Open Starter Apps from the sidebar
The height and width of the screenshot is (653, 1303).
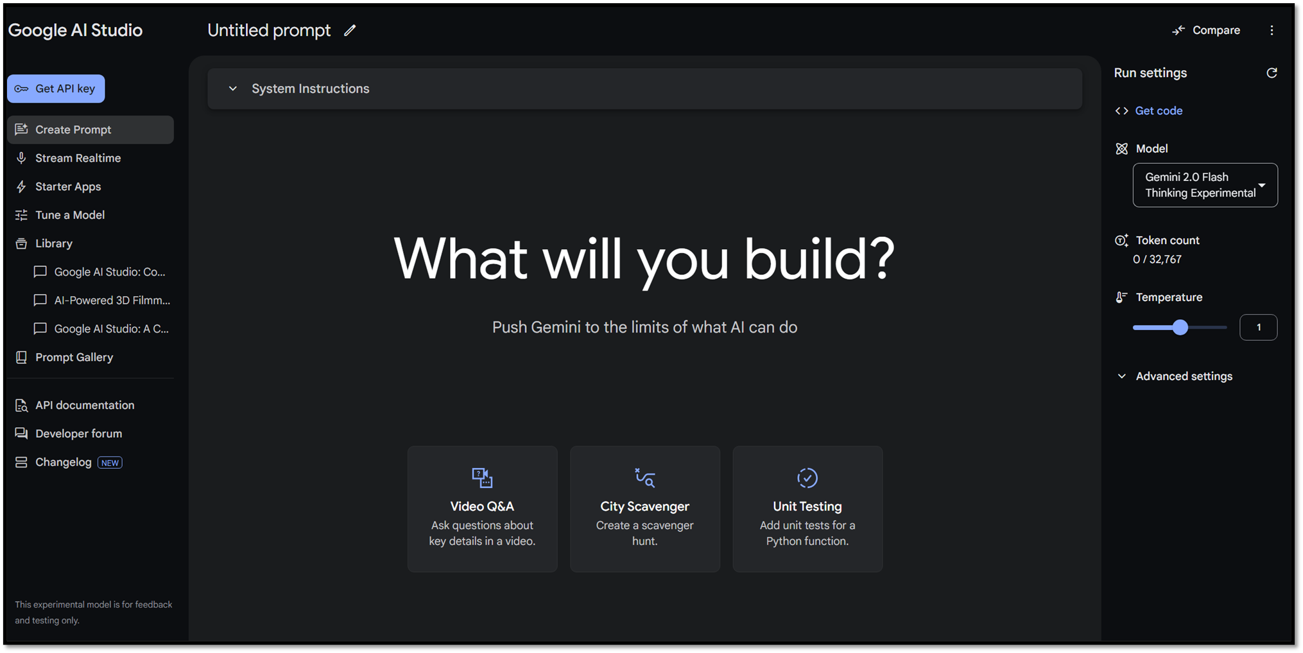(90, 187)
